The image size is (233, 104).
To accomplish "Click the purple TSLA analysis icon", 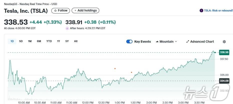I will coord(201,10).
